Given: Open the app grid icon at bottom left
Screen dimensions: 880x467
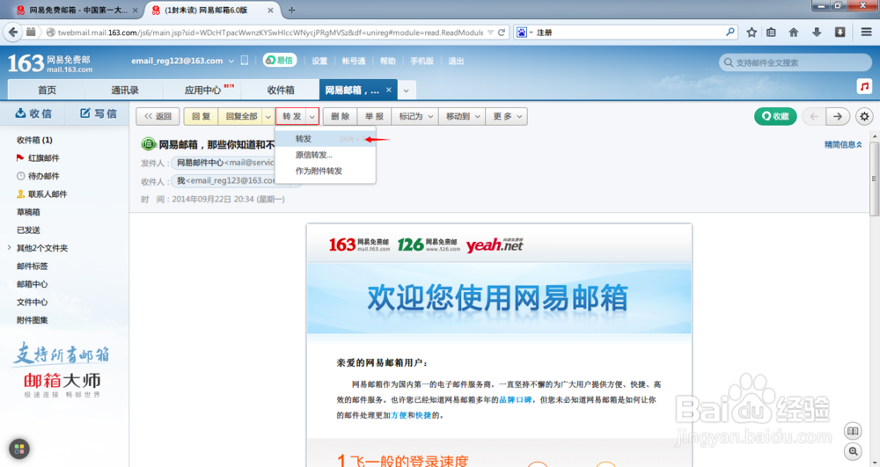Looking at the screenshot, I should point(19,449).
